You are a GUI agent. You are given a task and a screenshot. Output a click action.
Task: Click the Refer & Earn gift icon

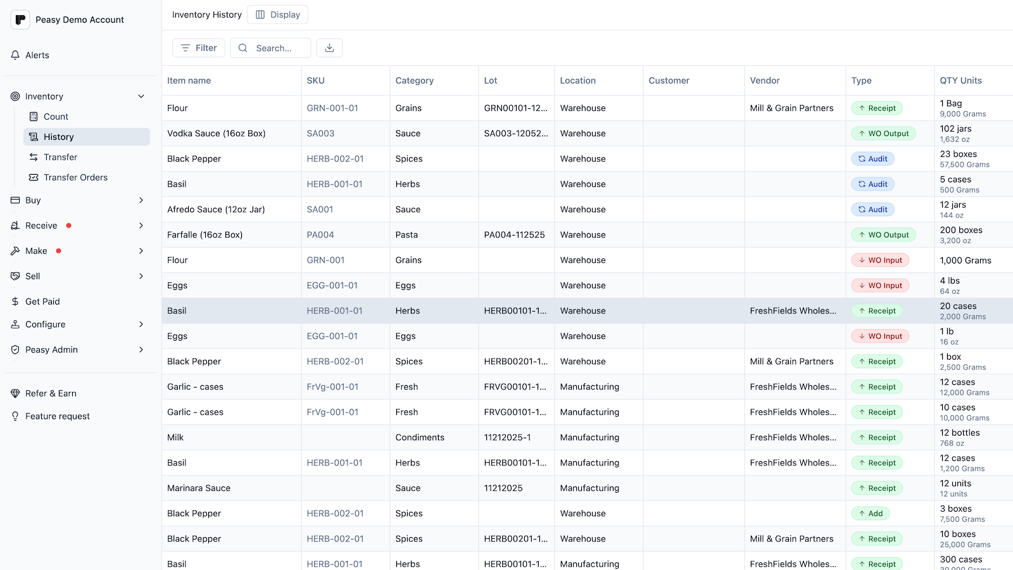point(15,393)
